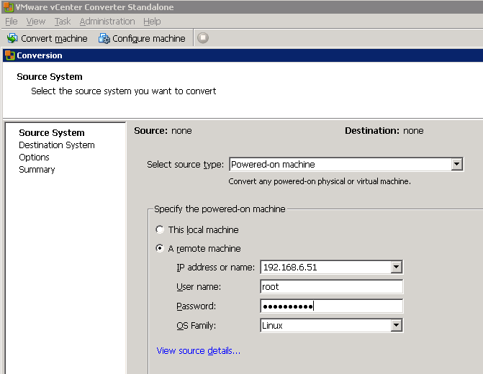The height and width of the screenshot is (374, 483).
Task: Click the 'Destination: none' status text
Action: [x=384, y=131]
